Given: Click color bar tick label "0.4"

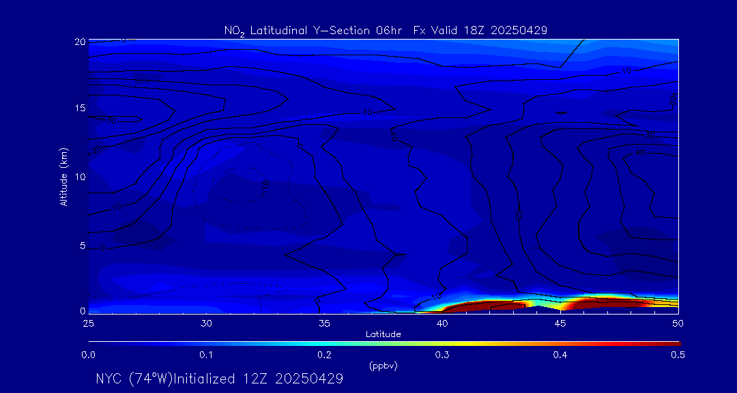Looking at the screenshot, I should tap(560, 355).
